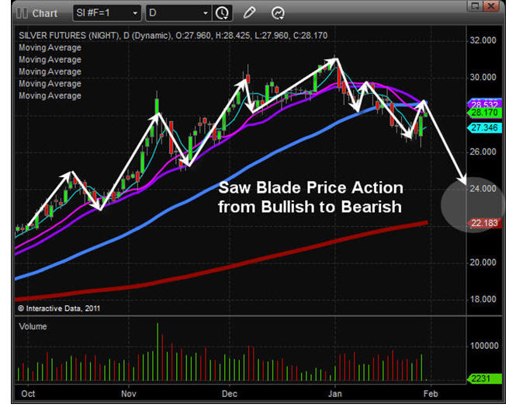Click the Saw Blade Price Action annotation
This screenshot has height=411, width=516.
310,197
